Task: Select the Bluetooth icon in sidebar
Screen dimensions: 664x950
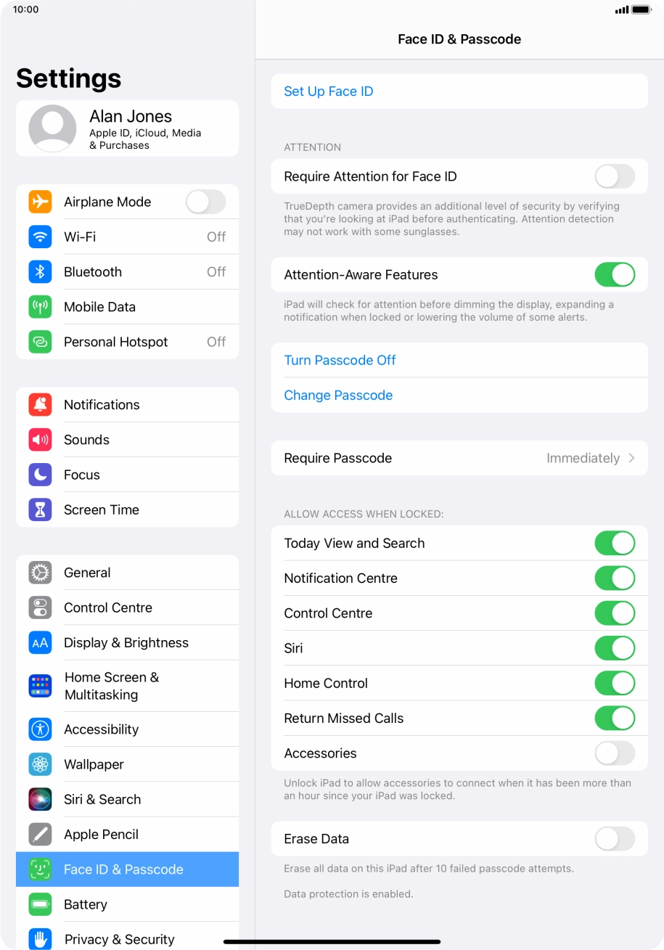Action: [40, 271]
